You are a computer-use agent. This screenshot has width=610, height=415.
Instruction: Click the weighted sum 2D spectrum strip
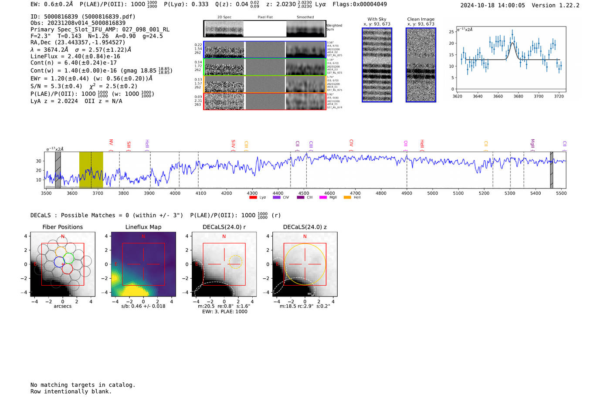[264, 29]
